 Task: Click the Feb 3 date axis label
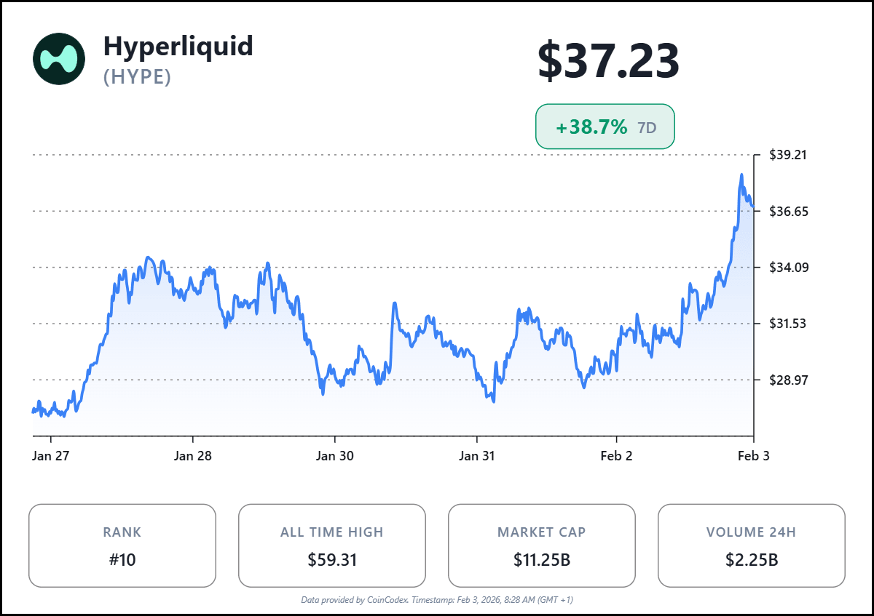click(x=753, y=456)
